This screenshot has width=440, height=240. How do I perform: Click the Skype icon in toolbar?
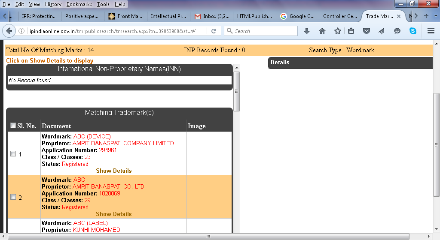coord(413,31)
